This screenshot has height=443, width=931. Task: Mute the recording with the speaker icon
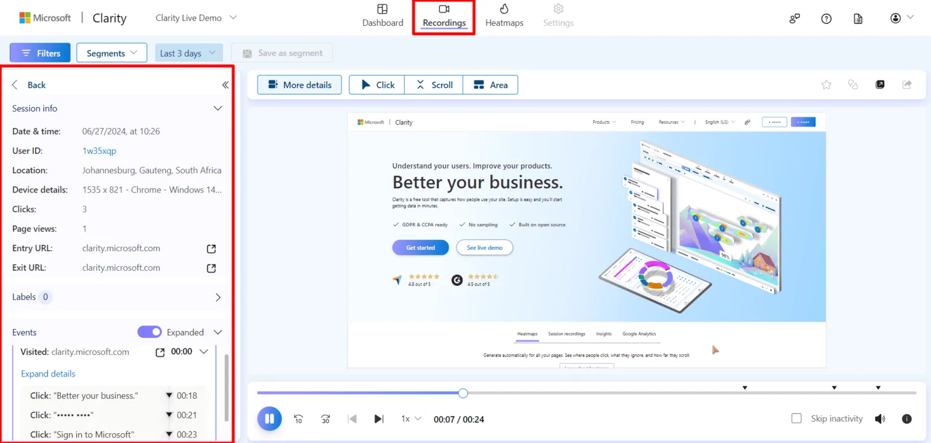click(880, 419)
